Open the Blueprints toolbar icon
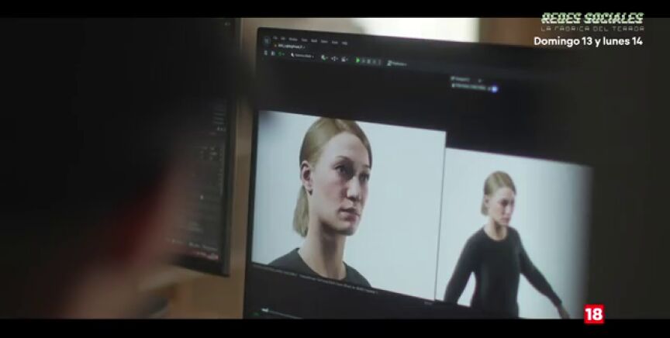Image resolution: width=670 pixels, height=338 pixels. (334, 58)
